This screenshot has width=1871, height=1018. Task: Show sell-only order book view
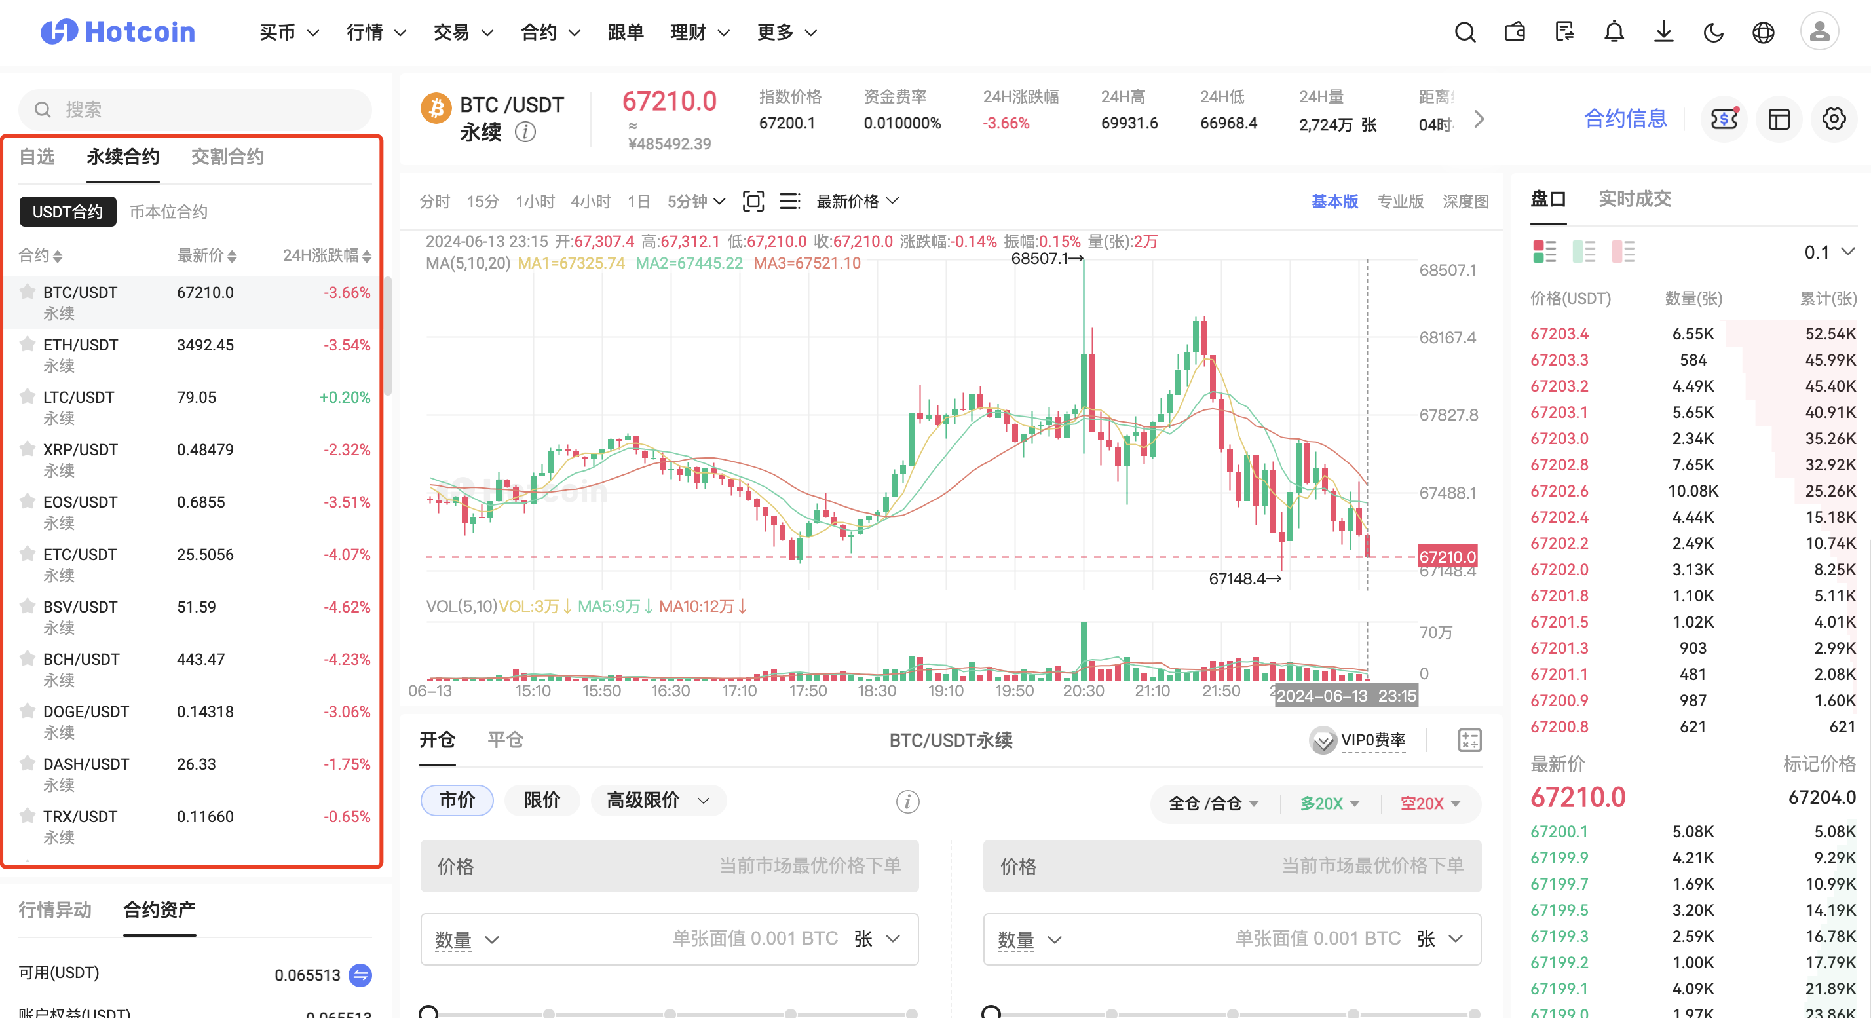click(x=1623, y=252)
